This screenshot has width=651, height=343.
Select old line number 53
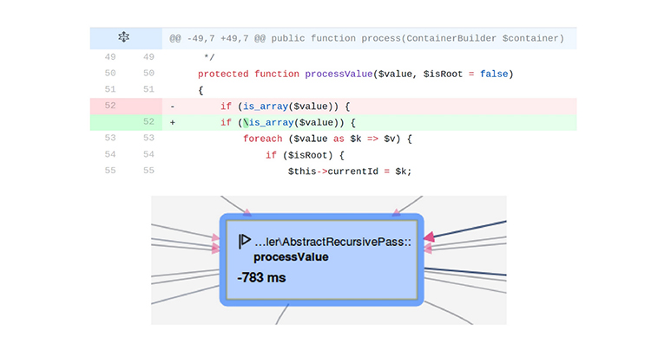coord(110,138)
